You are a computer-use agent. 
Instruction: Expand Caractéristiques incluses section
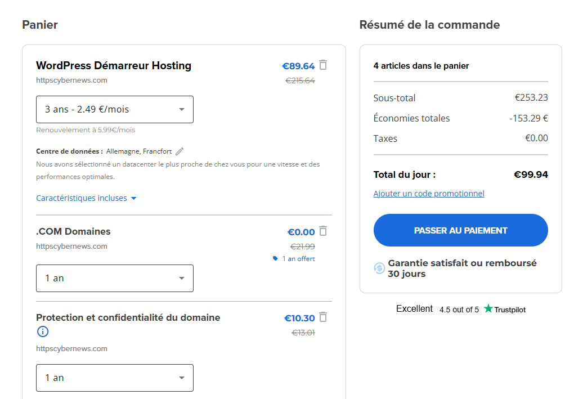point(86,198)
